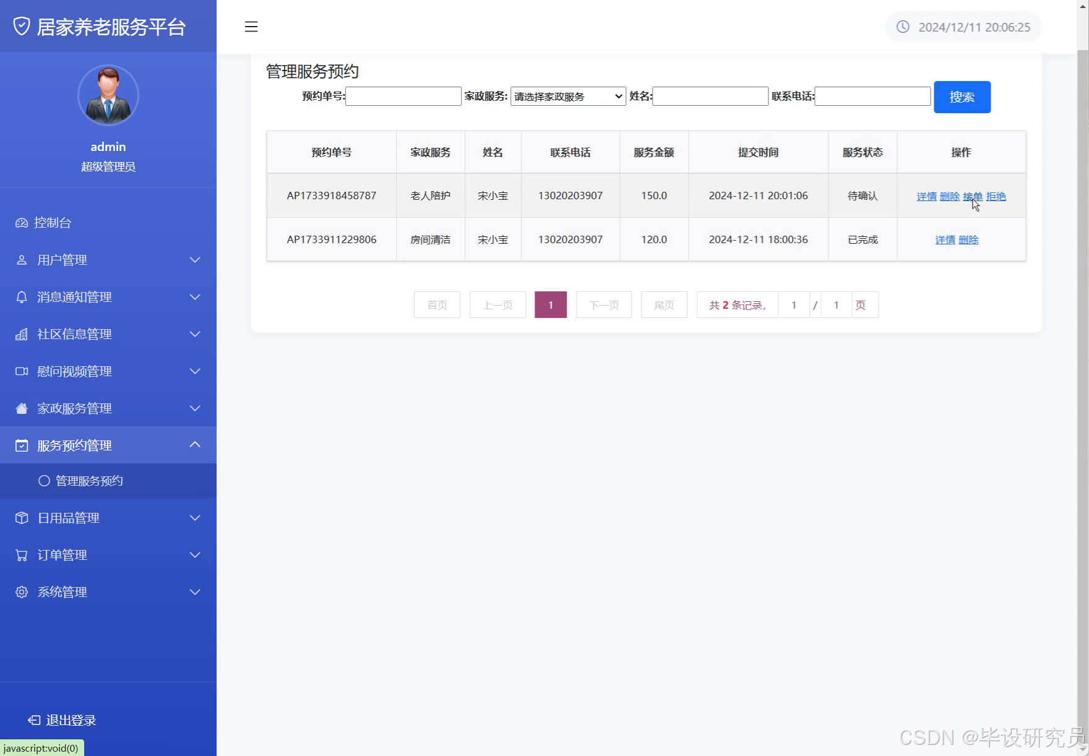Expand the 社区信息管理 chevron
The image size is (1089, 756).
click(x=195, y=334)
